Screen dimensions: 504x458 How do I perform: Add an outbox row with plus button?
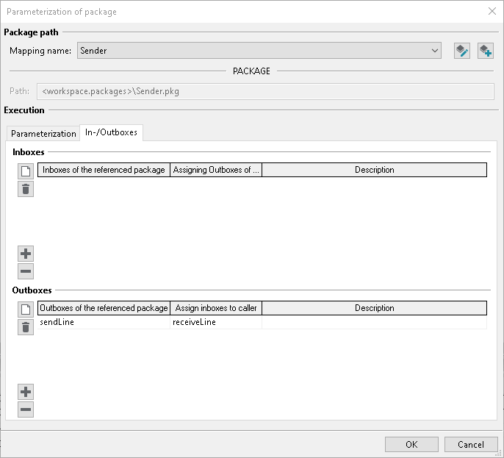coord(26,392)
